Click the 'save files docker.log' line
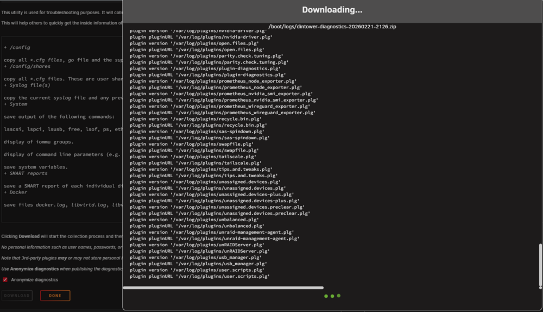 click(x=63, y=205)
